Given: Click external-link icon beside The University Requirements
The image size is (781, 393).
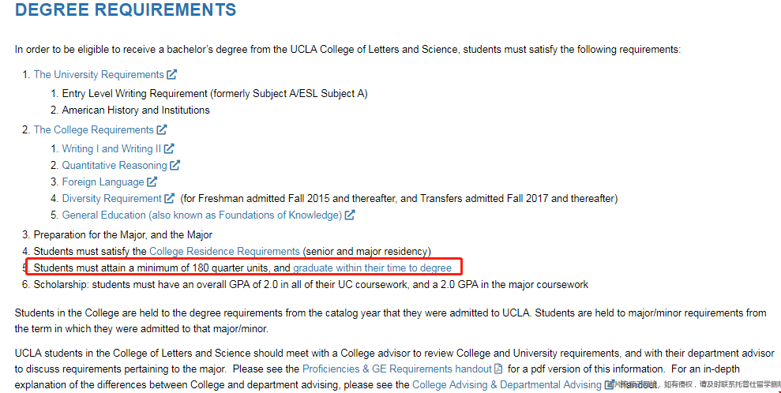Looking at the screenshot, I should [x=172, y=75].
